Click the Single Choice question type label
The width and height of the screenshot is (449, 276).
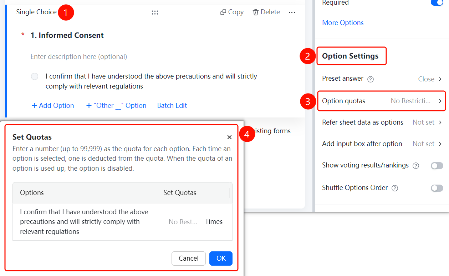(36, 12)
